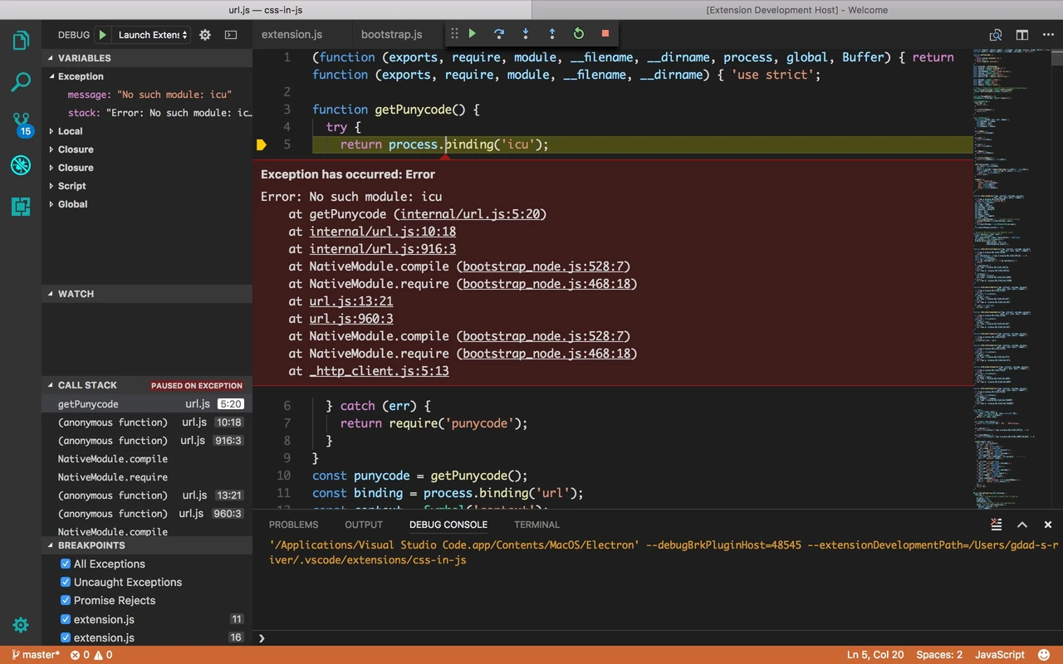Expand the Local scope
The width and height of the screenshot is (1063, 664).
point(147,131)
